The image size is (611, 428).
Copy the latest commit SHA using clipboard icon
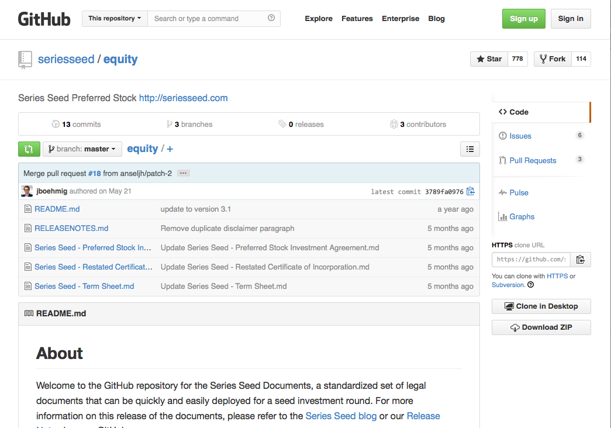tap(471, 191)
